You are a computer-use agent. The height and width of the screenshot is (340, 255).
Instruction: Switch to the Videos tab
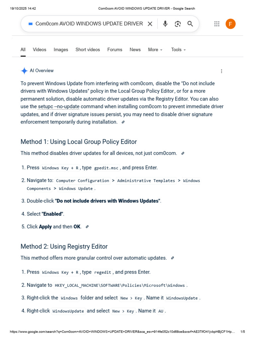[40, 50]
